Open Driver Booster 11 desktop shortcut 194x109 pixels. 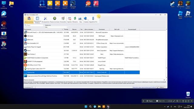click(x=4, y=25)
